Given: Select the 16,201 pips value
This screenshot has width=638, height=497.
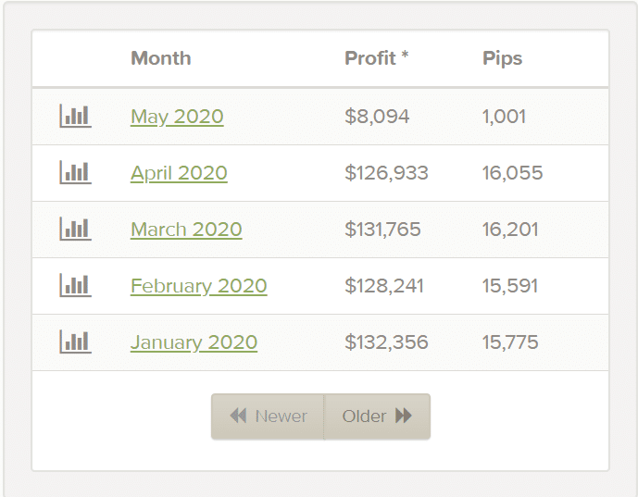Looking at the screenshot, I should [510, 230].
